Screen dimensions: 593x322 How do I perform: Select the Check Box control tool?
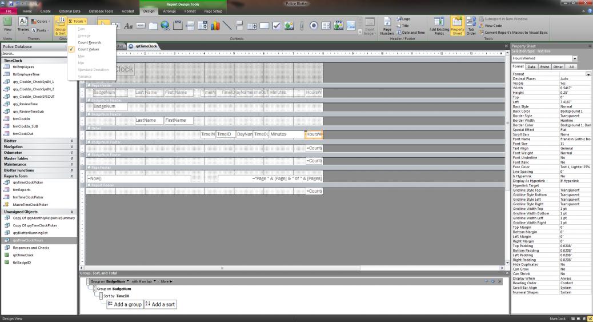(x=277, y=26)
